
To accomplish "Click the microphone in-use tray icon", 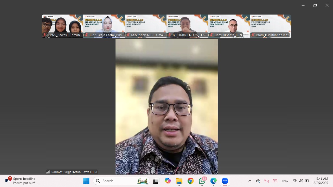I will point(266,181).
